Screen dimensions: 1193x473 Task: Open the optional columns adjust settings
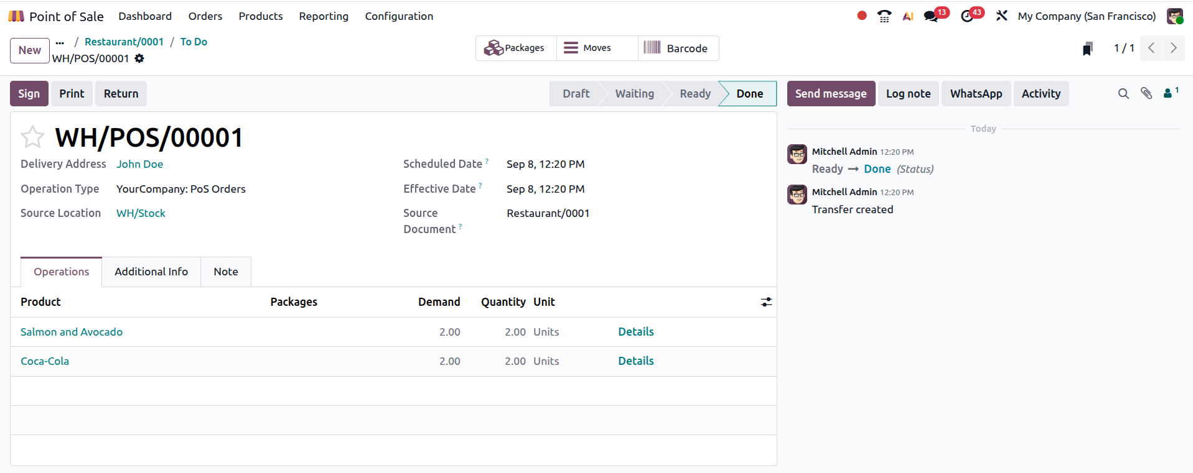coord(766,302)
